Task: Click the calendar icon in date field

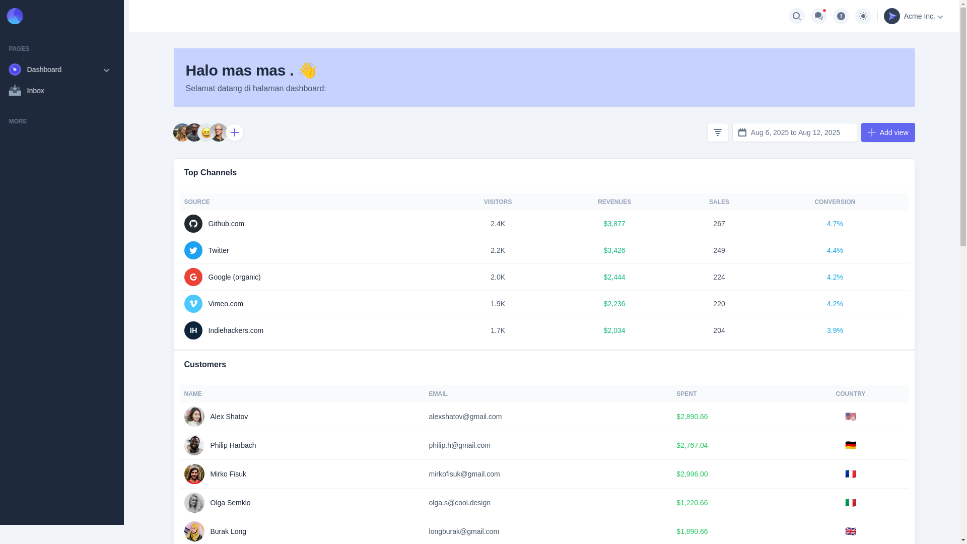Action: [x=742, y=132]
